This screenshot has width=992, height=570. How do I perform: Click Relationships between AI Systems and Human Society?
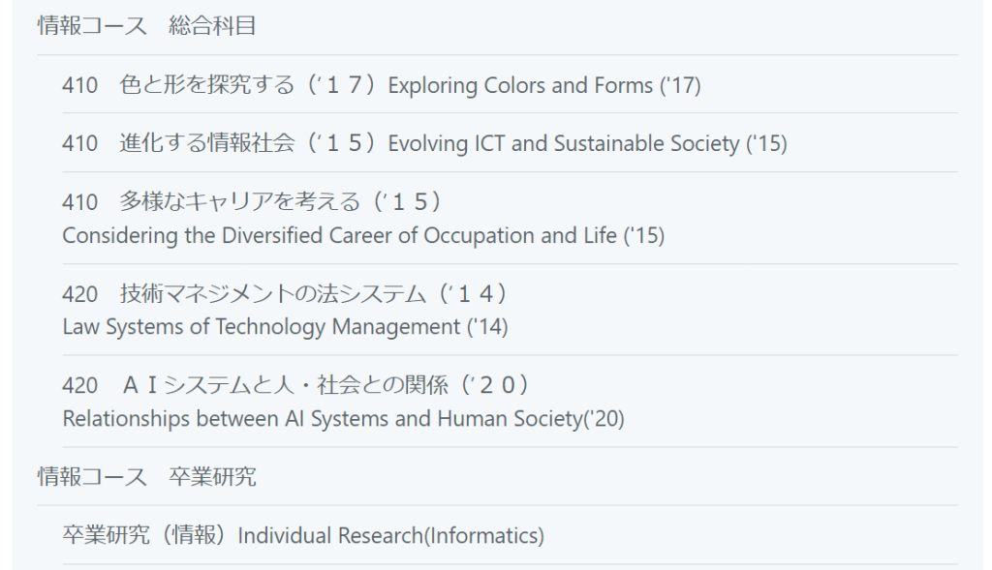343,419
